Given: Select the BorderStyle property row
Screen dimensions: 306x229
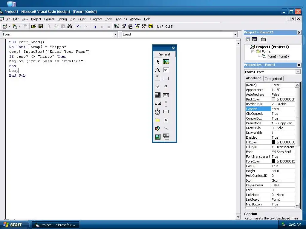Looking at the screenshot, I should click(x=270, y=104).
